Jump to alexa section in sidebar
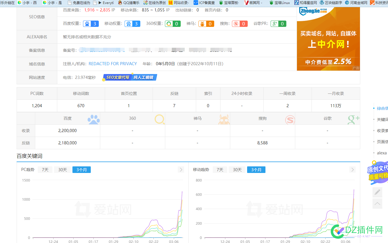The height and width of the screenshot is (243, 388). coord(381,153)
